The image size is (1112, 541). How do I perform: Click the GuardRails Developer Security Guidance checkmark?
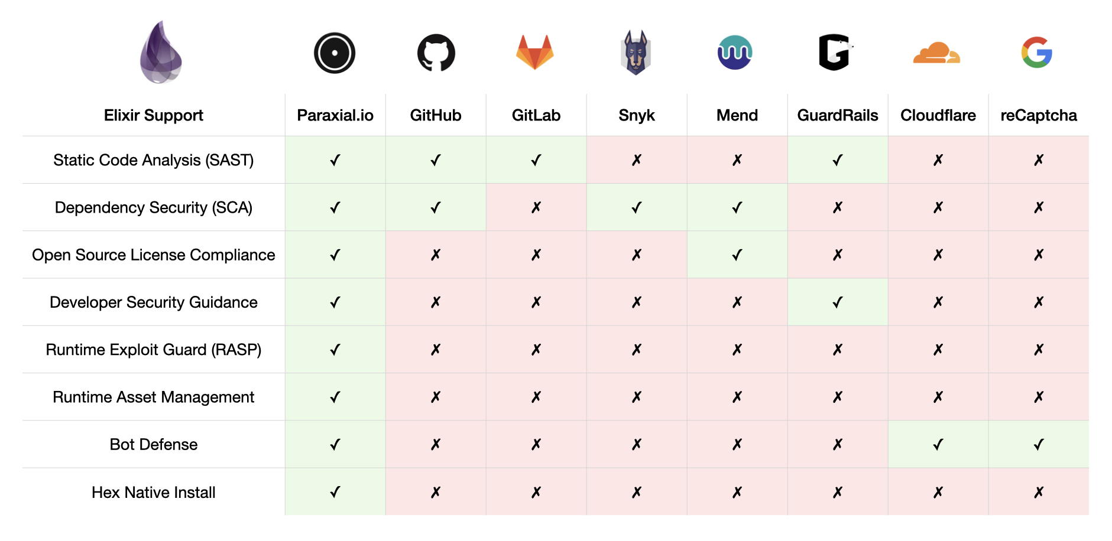[x=838, y=302]
